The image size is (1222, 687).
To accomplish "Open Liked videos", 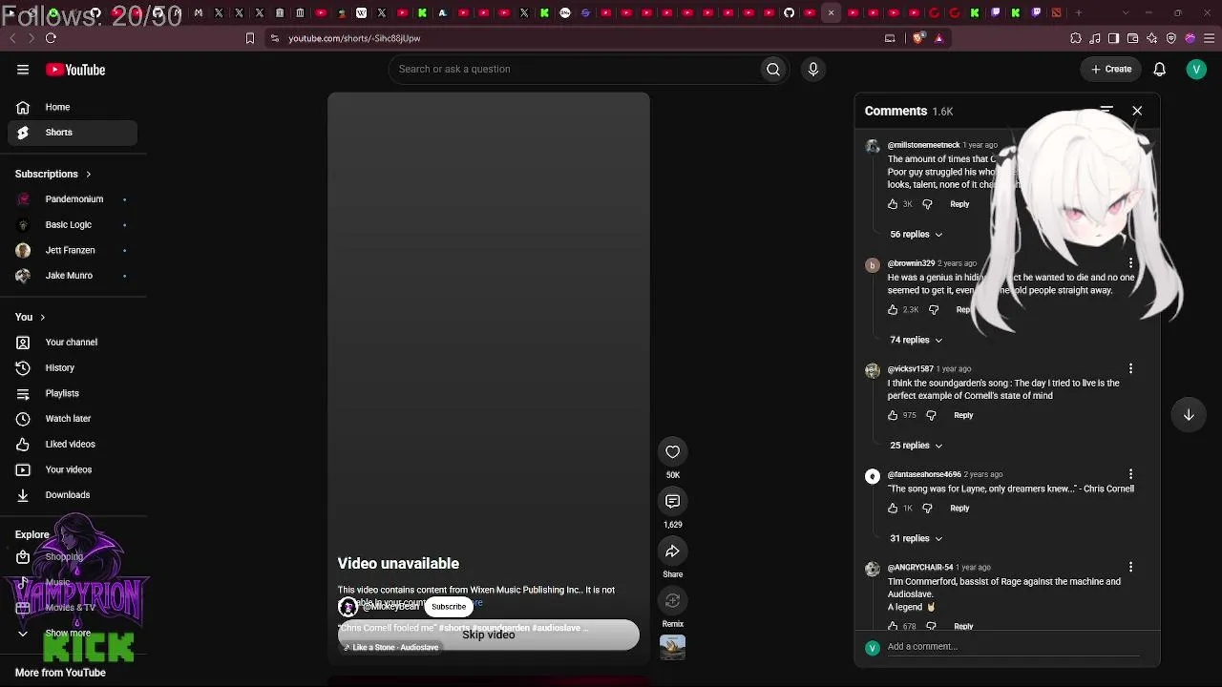I will point(73,444).
